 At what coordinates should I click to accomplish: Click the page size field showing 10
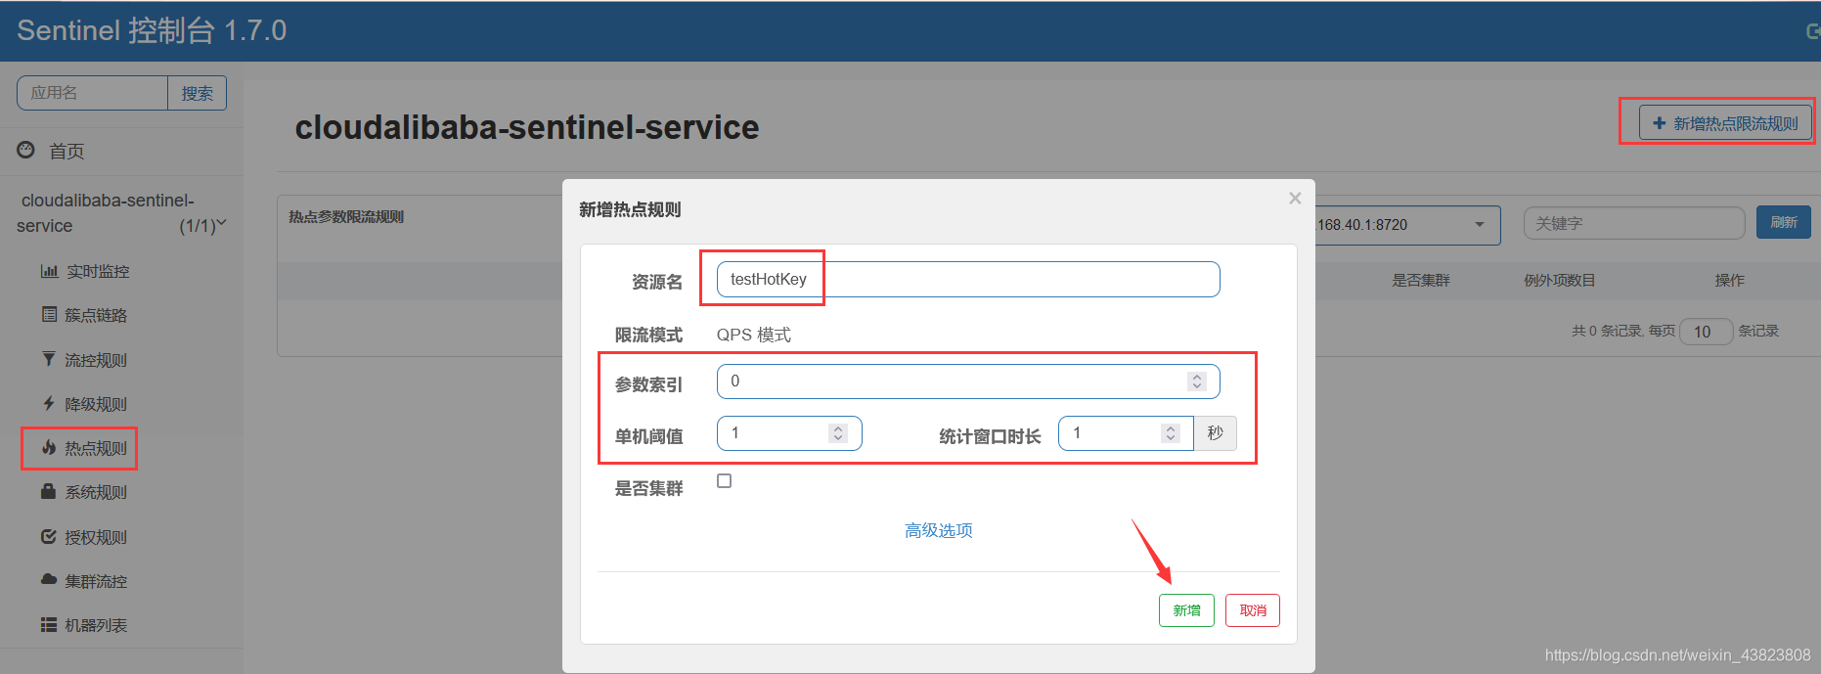coord(1707,332)
